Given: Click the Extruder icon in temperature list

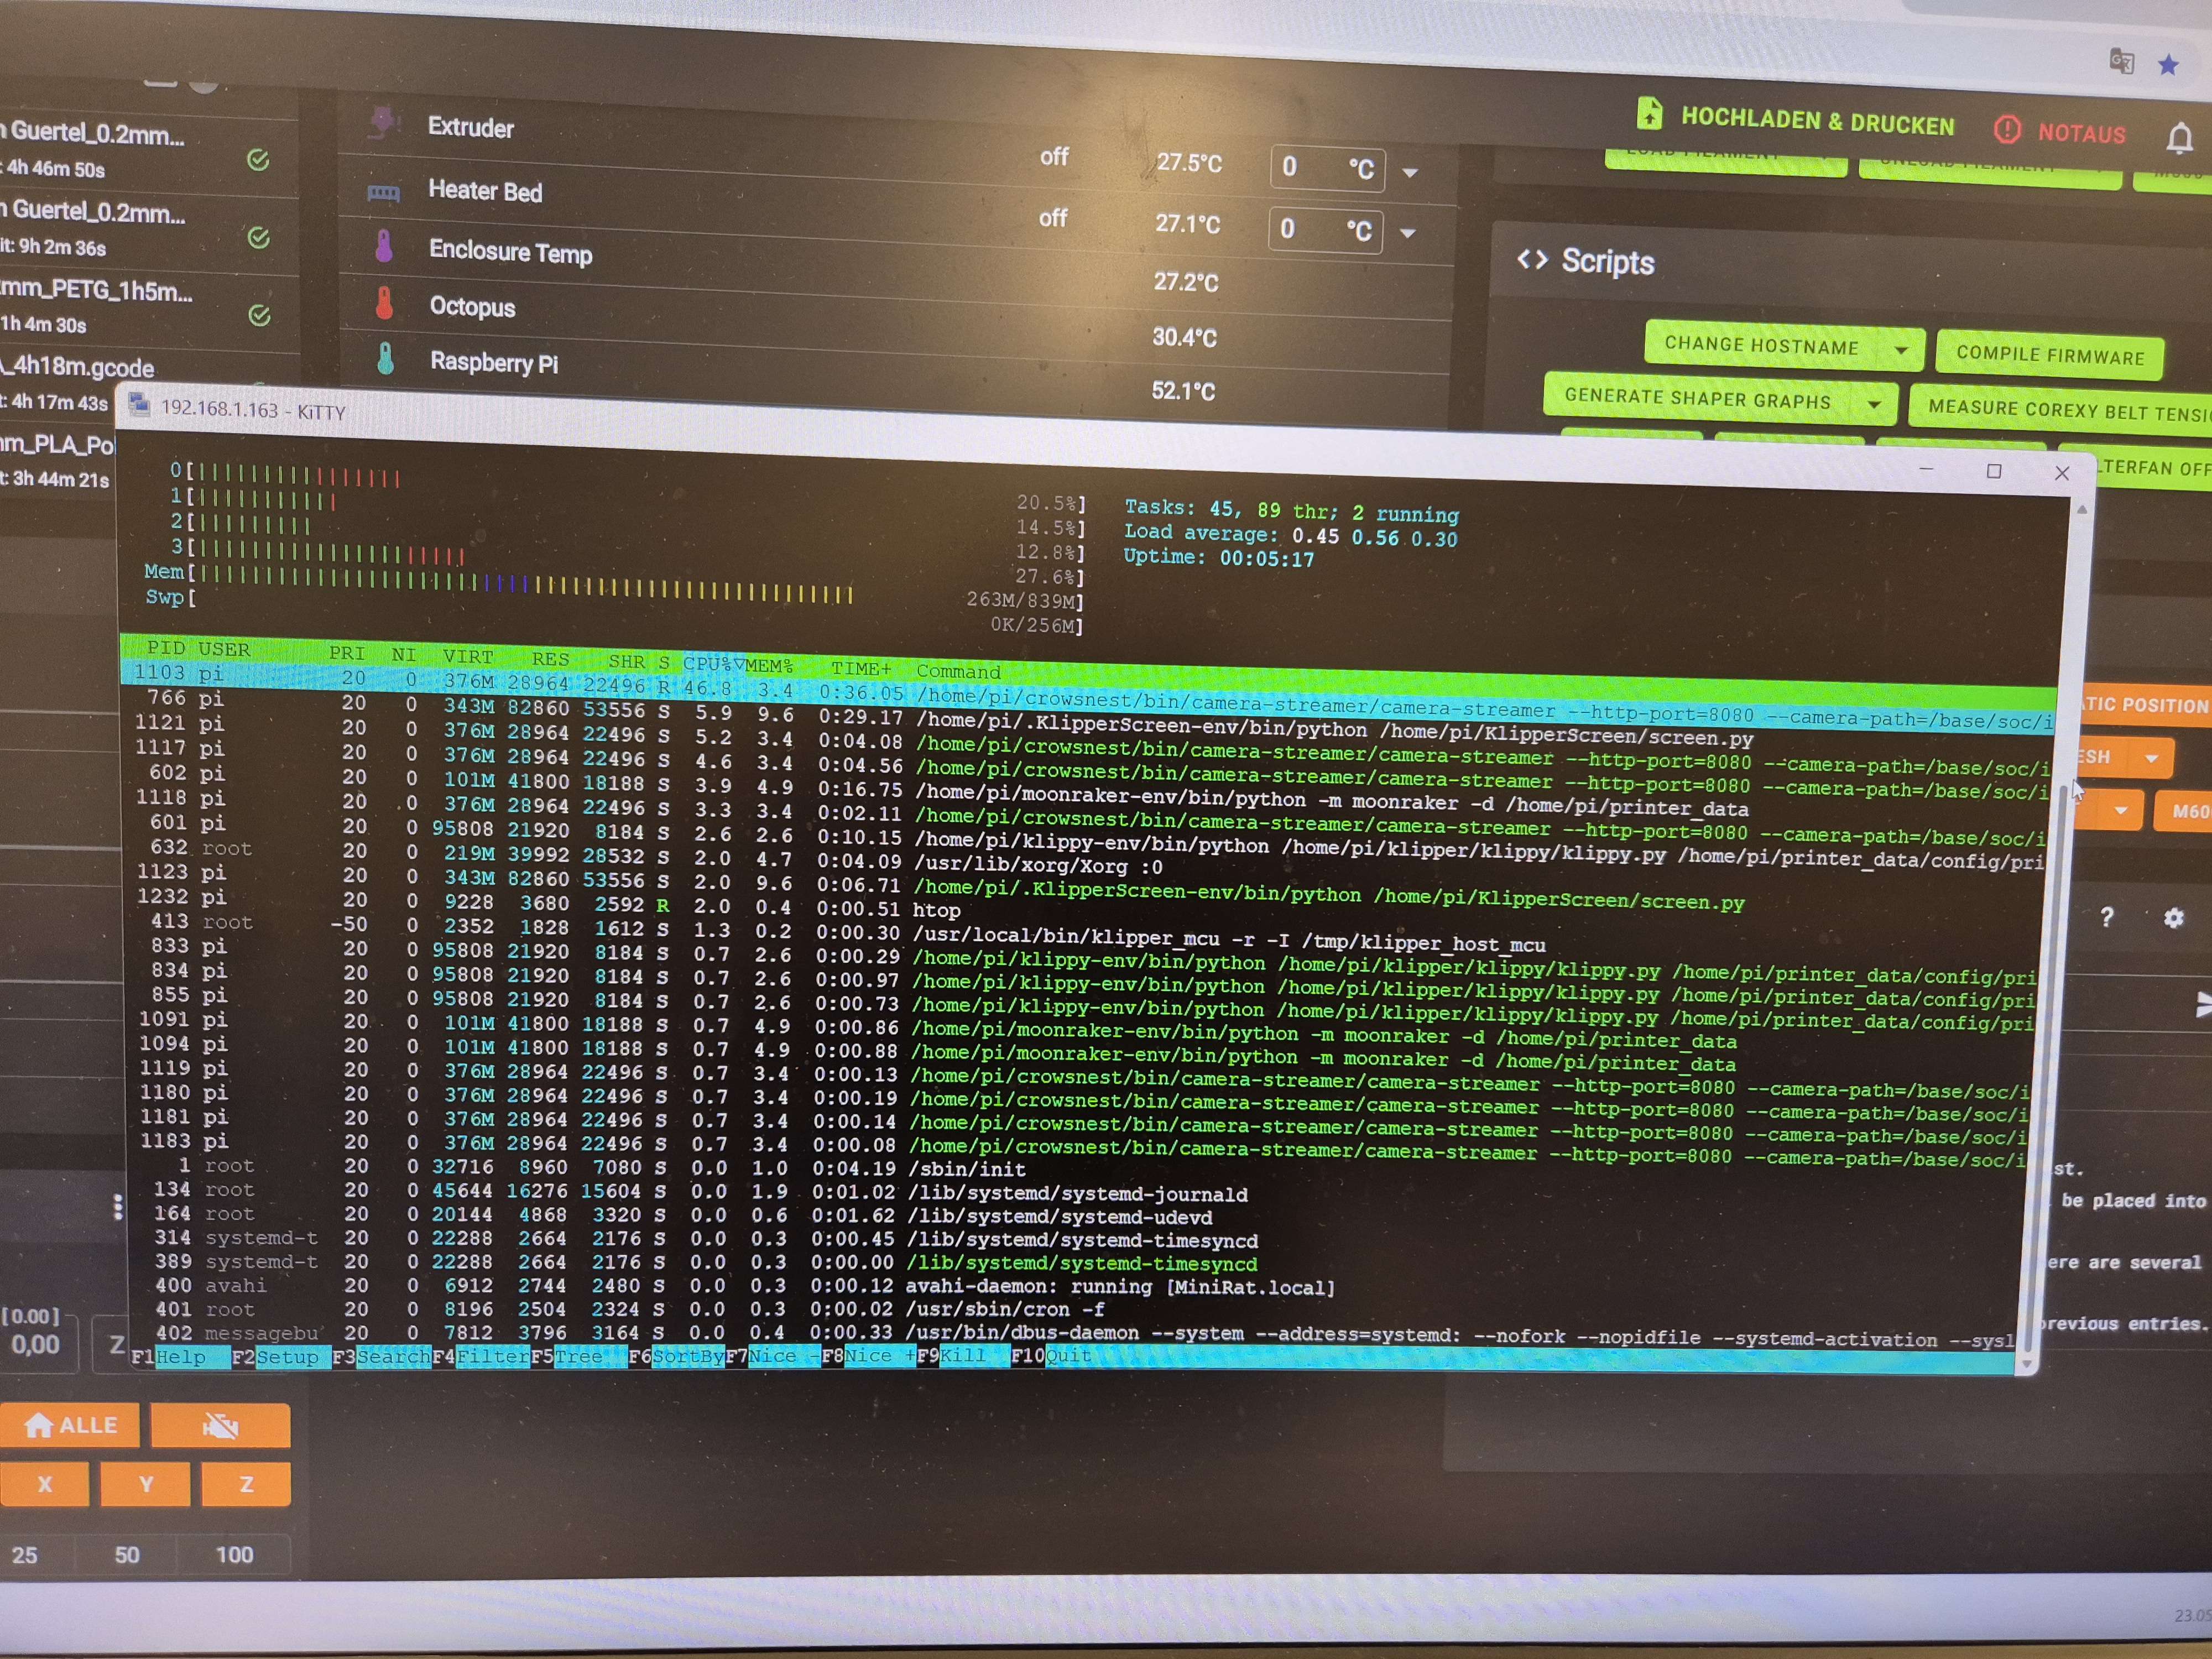Looking at the screenshot, I should tap(384, 122).
